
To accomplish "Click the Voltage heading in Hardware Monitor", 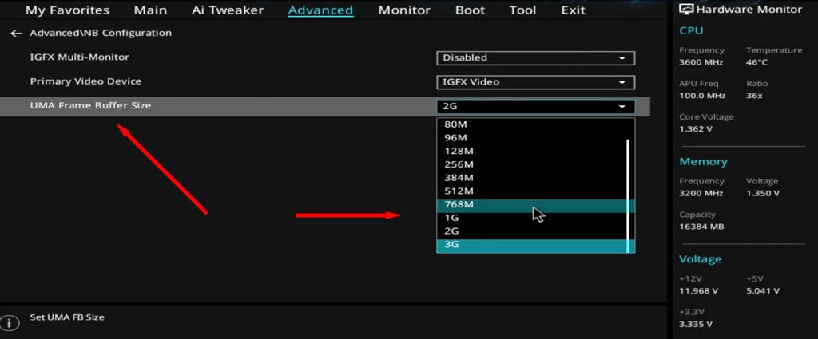I will (700, 259).
